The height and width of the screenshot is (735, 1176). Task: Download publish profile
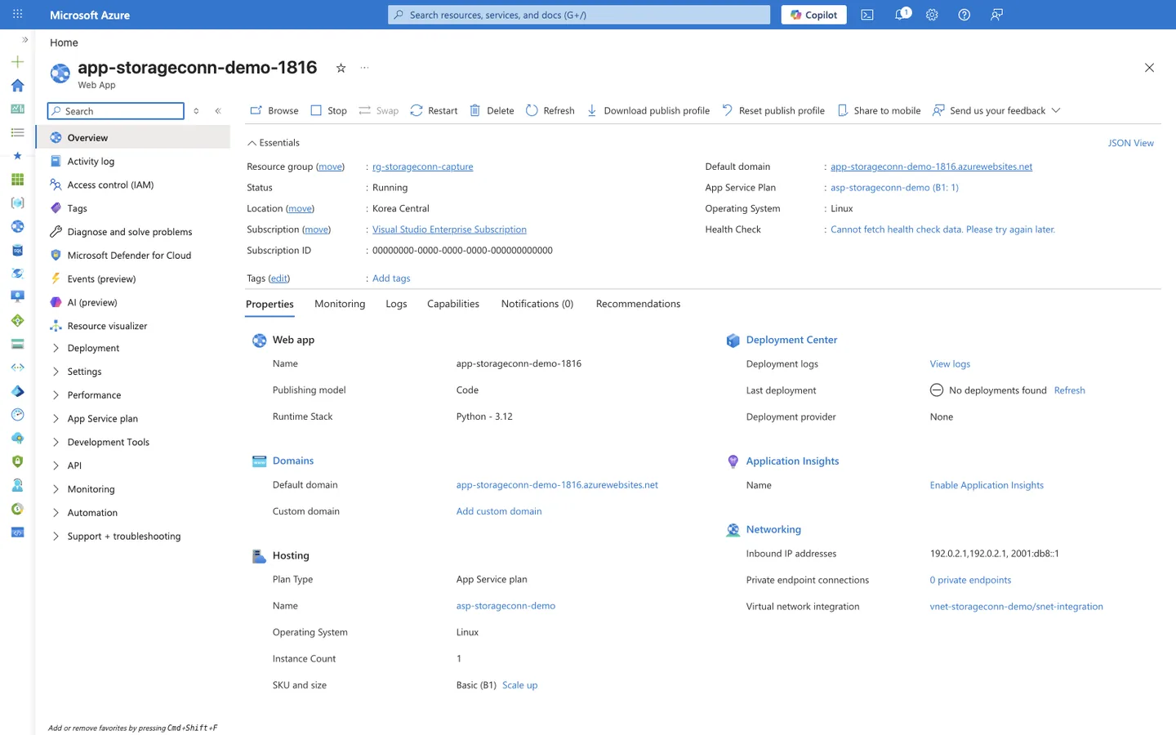click(648, 110)
